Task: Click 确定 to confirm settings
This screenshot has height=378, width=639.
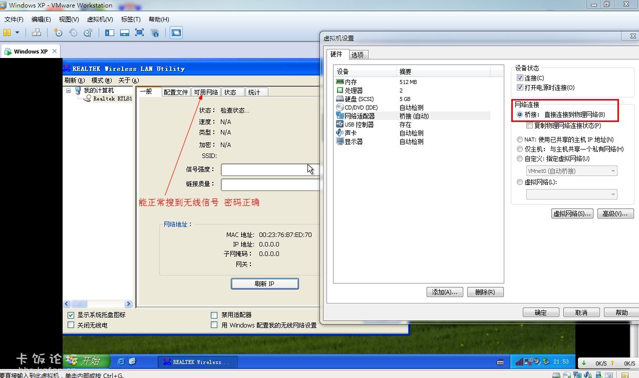Action: (x=541, y=312)
